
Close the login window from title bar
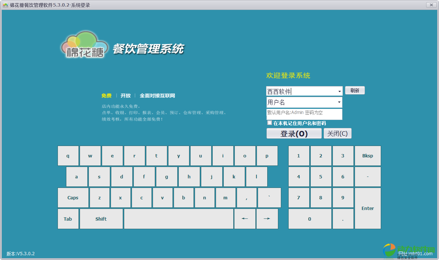[x=431, y=5]
